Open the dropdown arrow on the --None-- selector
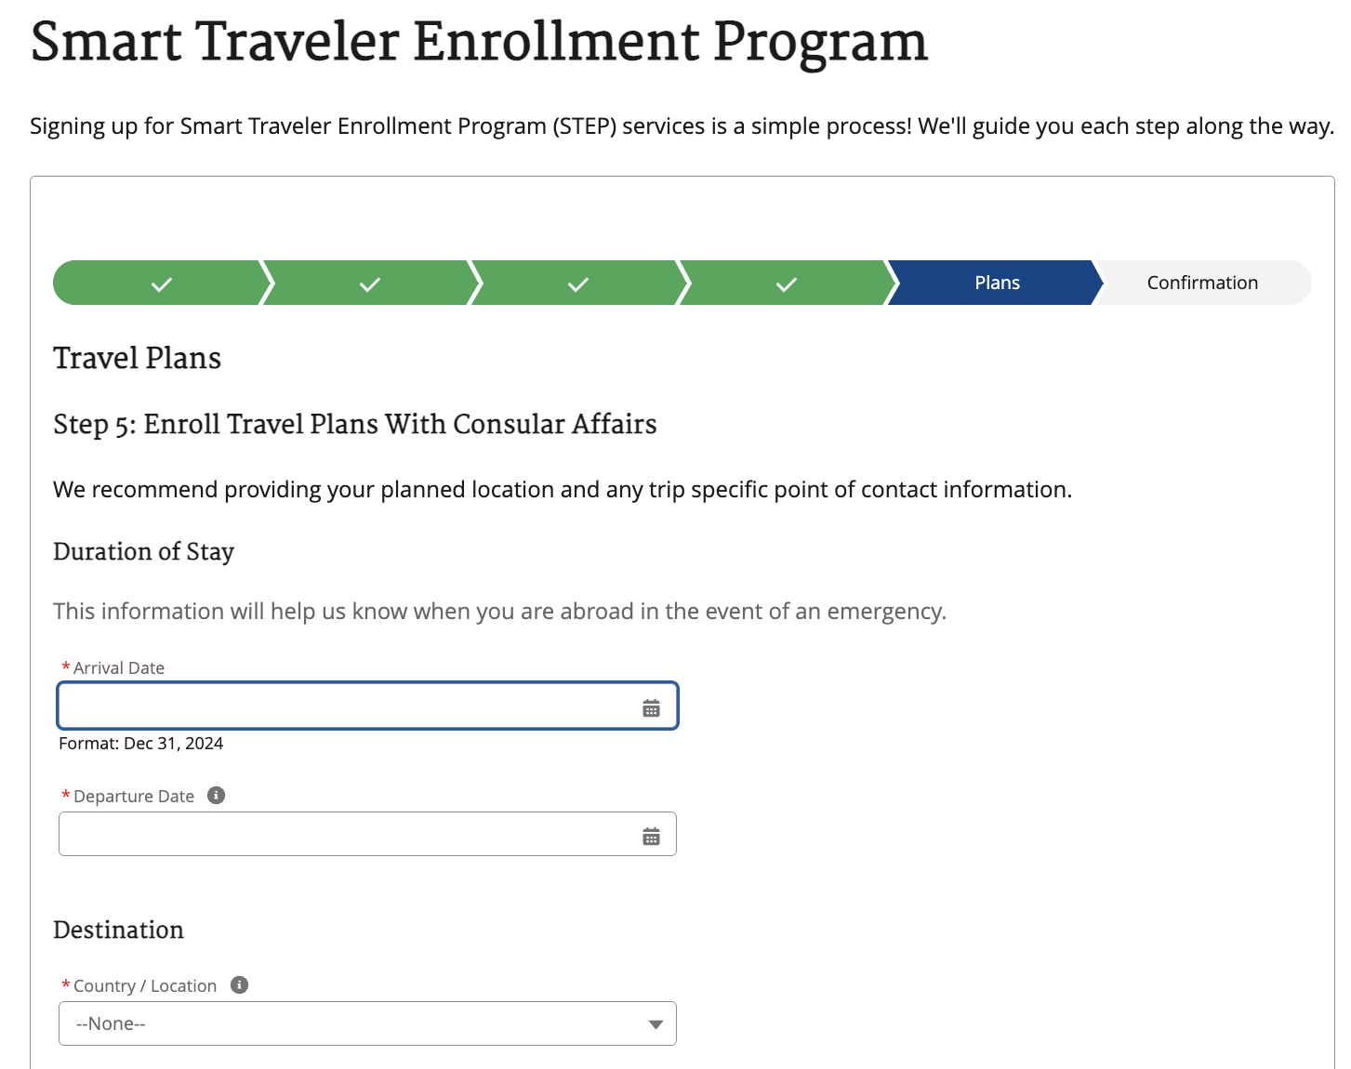This screenshot has height=1069, width=1351. click(656, 1023)
